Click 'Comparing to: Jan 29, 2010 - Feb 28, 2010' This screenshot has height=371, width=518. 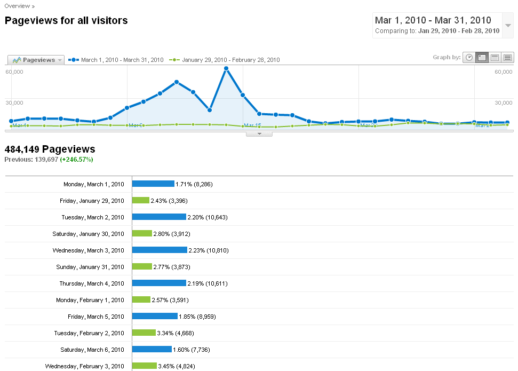point(437,31)
